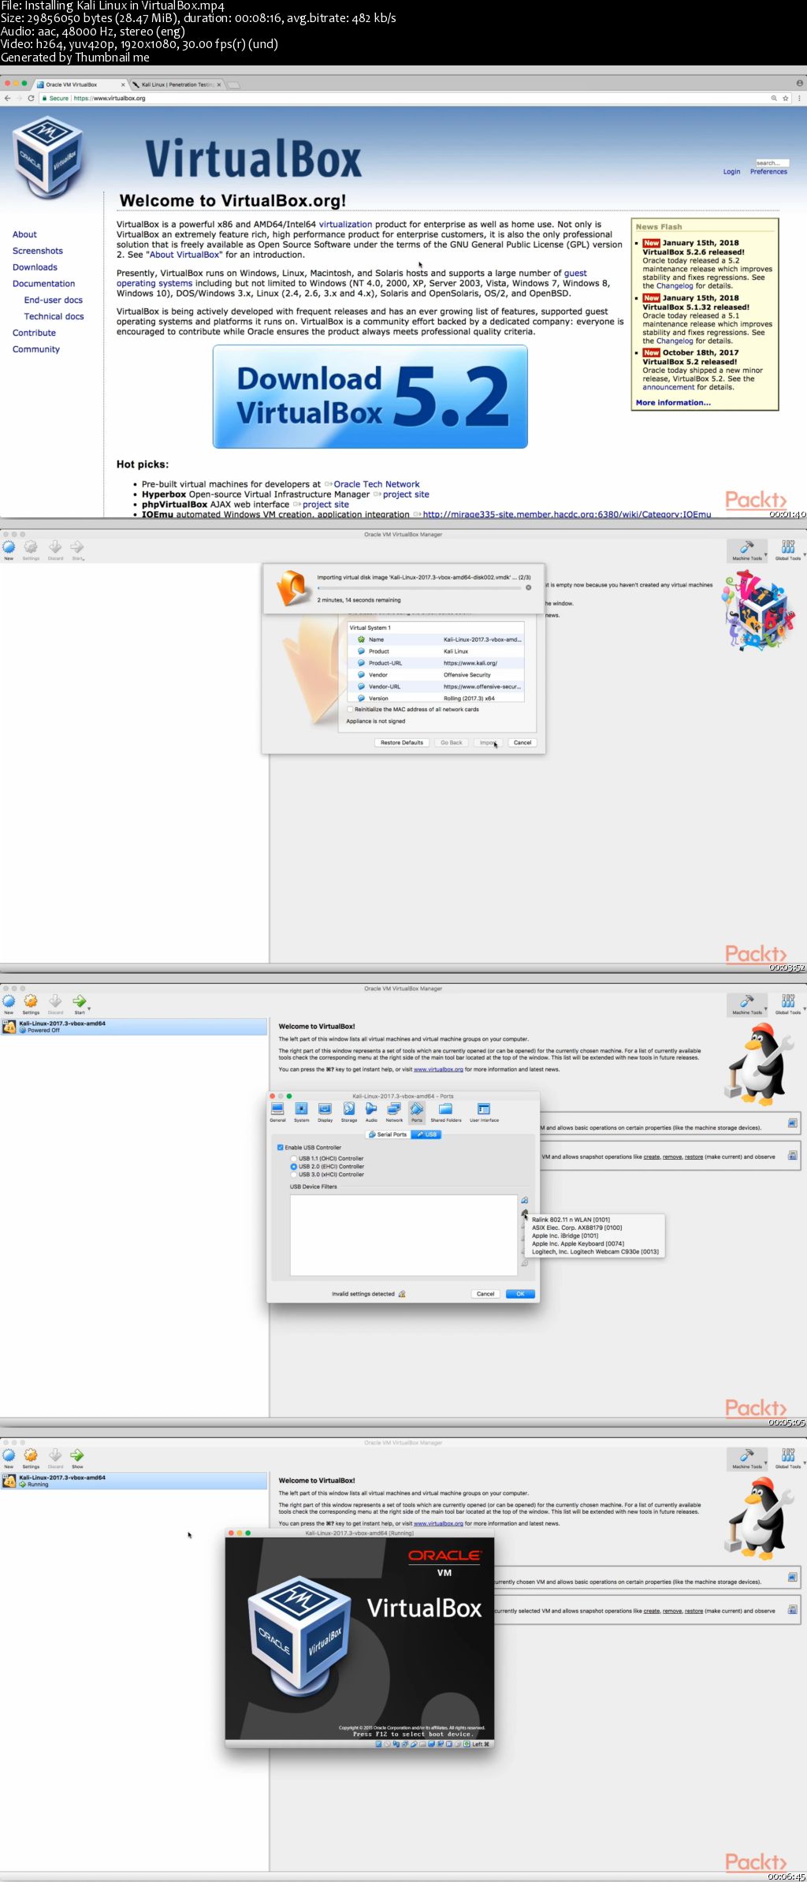Open the Community link in site sidebar

[x=35, y=349]
